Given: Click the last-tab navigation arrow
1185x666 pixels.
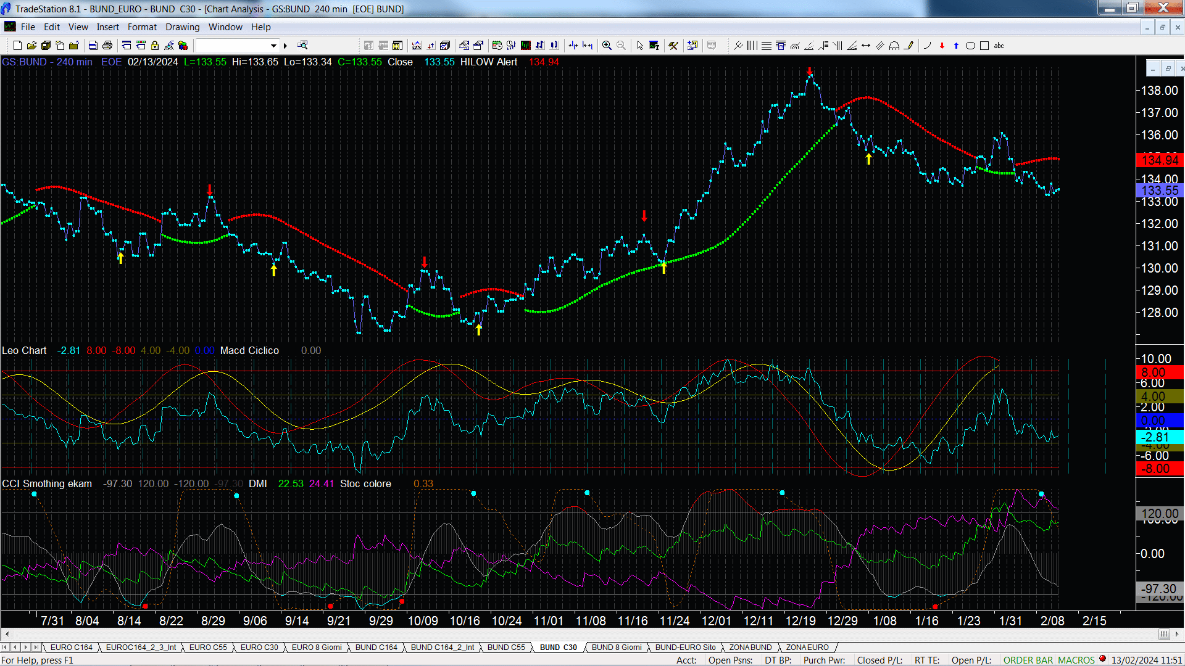Looking at the screenshot, I should pyautogui.click(x=36, y=647).
